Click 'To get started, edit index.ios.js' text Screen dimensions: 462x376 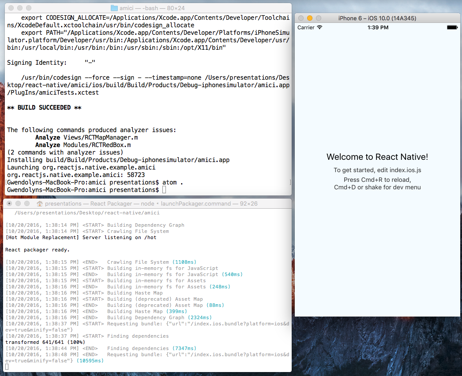[377, 170]
